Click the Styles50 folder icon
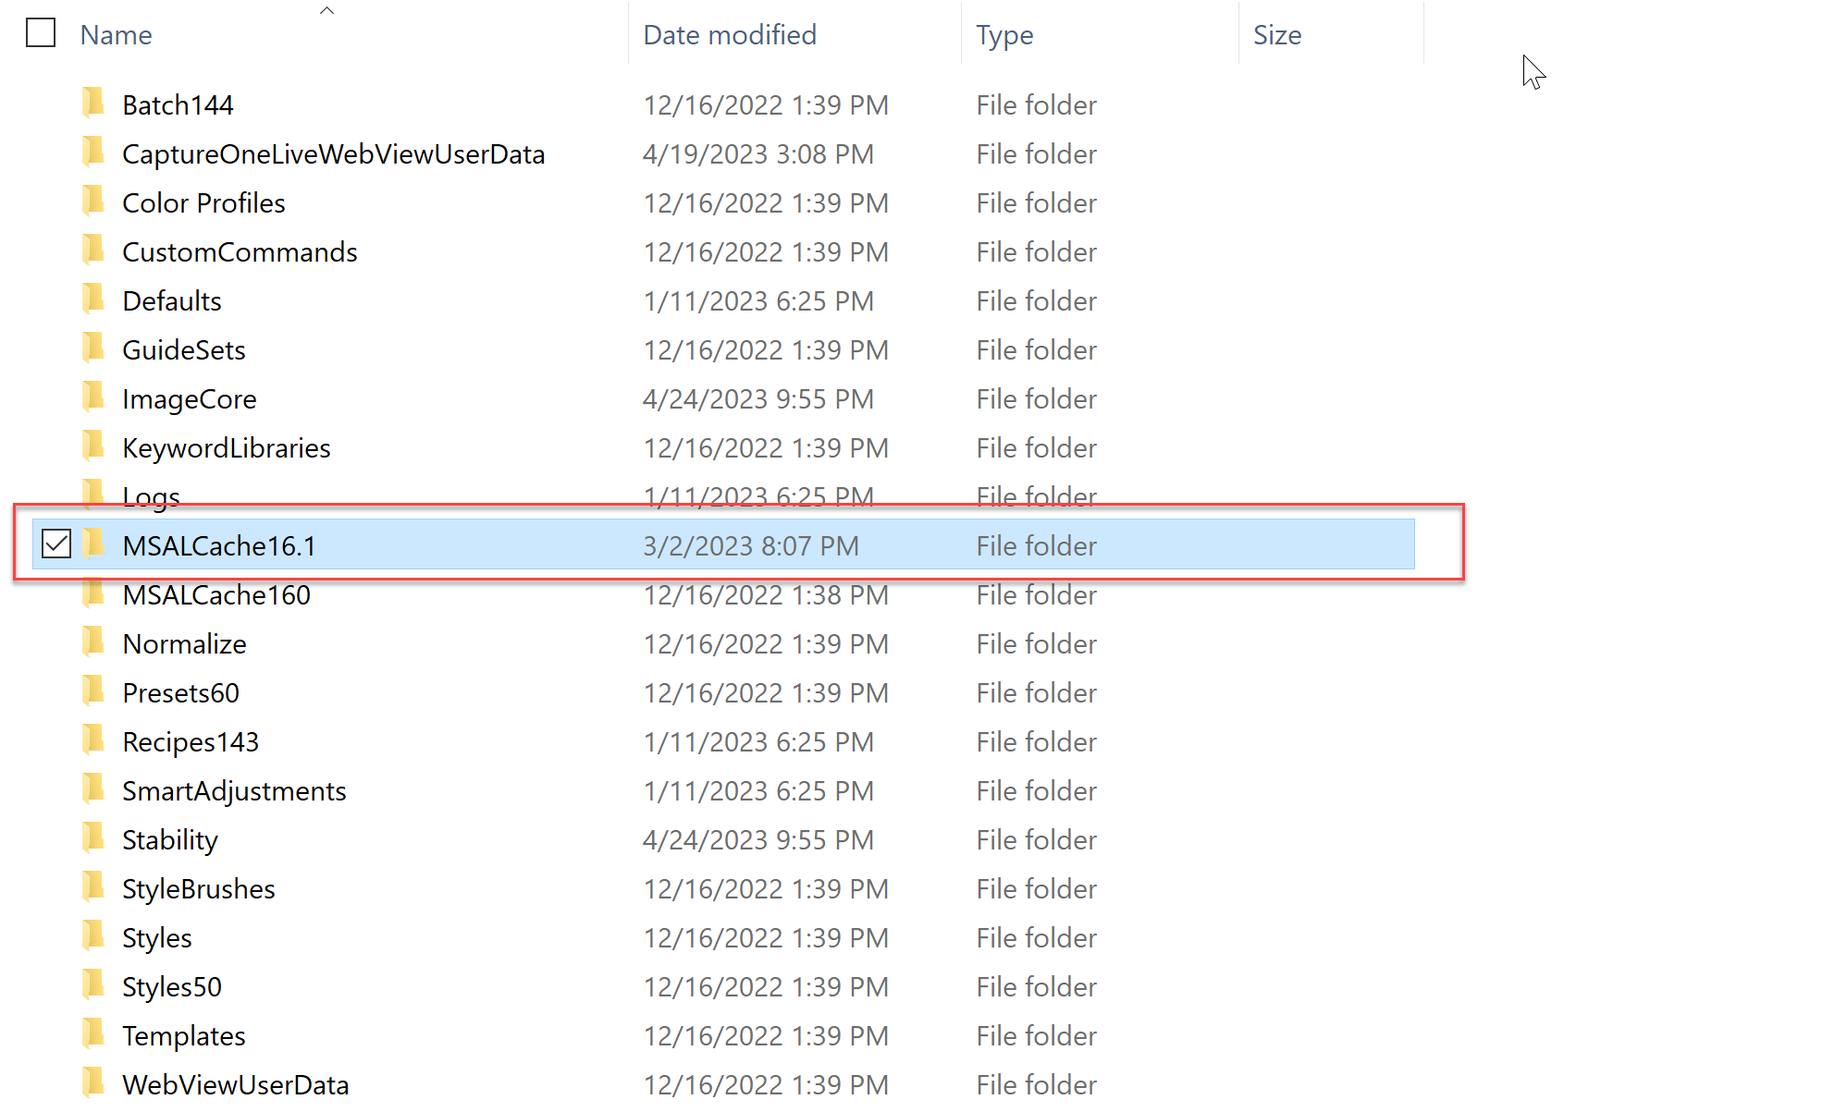This screenshot has height=1112, width=1835. pos(93,984)
